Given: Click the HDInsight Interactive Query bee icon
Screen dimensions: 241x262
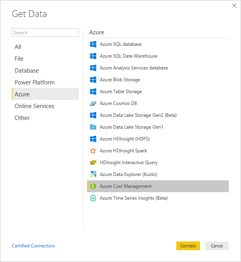Looking at the screenshot, I should point(93,163).
